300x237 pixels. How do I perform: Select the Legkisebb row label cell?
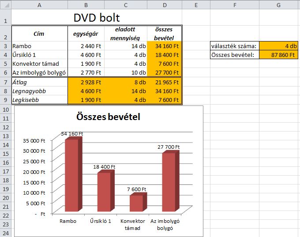39,100
